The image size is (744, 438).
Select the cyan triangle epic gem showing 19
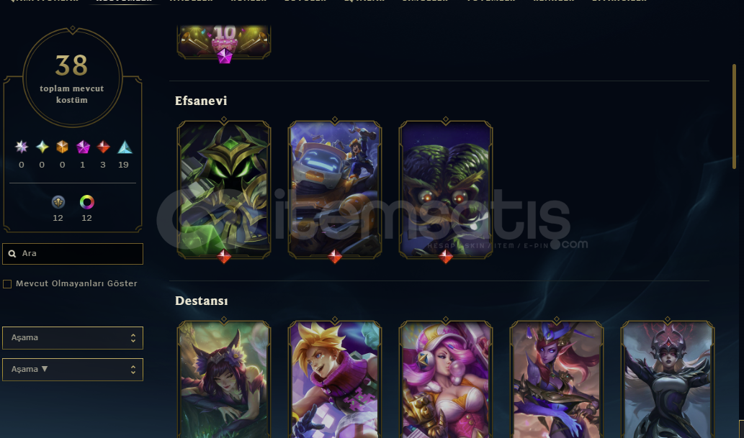(125, 147)
